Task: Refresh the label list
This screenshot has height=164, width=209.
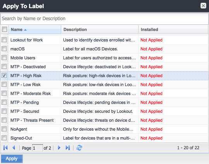Action: 79,148
